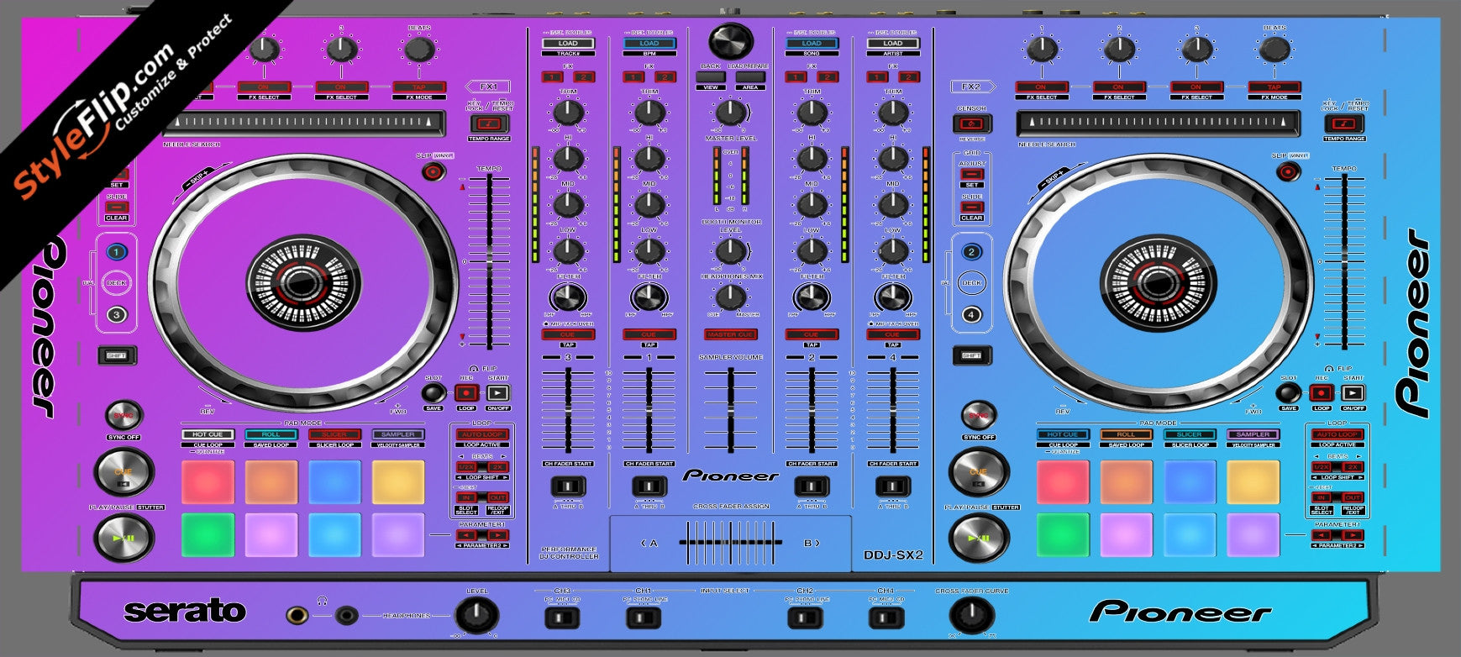Click the right deck Grid Slide CLEAR button
The width and height of the screenshot is (1461, 657).
click(972, 207)
